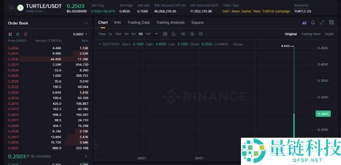Select the 1s chart interval
The width and height of the screenshot is (341, 165).
click(110, 34)
